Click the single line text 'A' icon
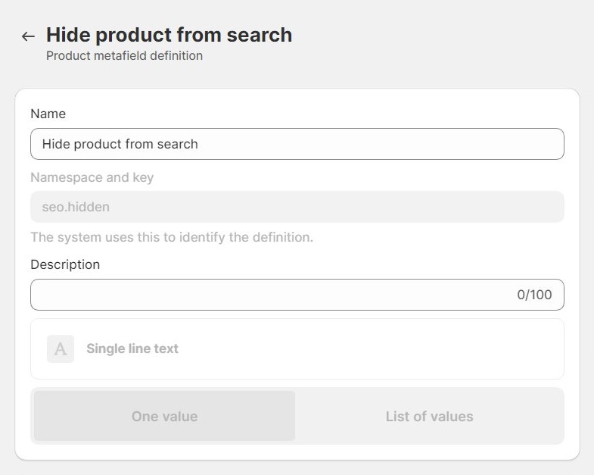 pyautogui.click(x=61, y=348)
